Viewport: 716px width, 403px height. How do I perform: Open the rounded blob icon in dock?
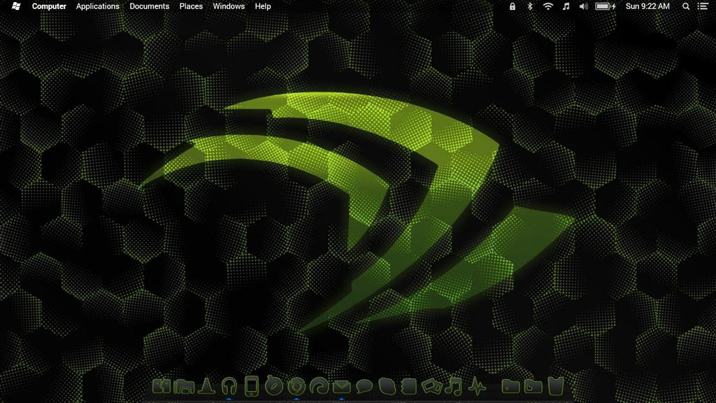tap(387, 386)
